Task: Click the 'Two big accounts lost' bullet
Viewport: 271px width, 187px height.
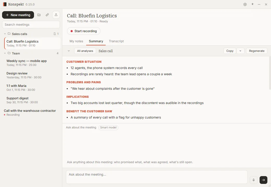Action: point(137,103)
